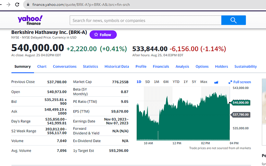
Task: Reload the page with refresh icon
Action: pos(17,5)
